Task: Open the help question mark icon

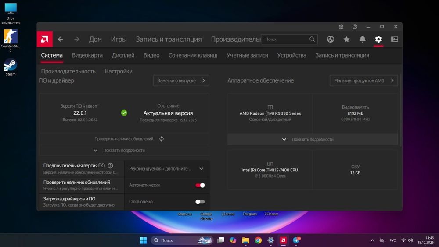Action: (x=355, y=27)
